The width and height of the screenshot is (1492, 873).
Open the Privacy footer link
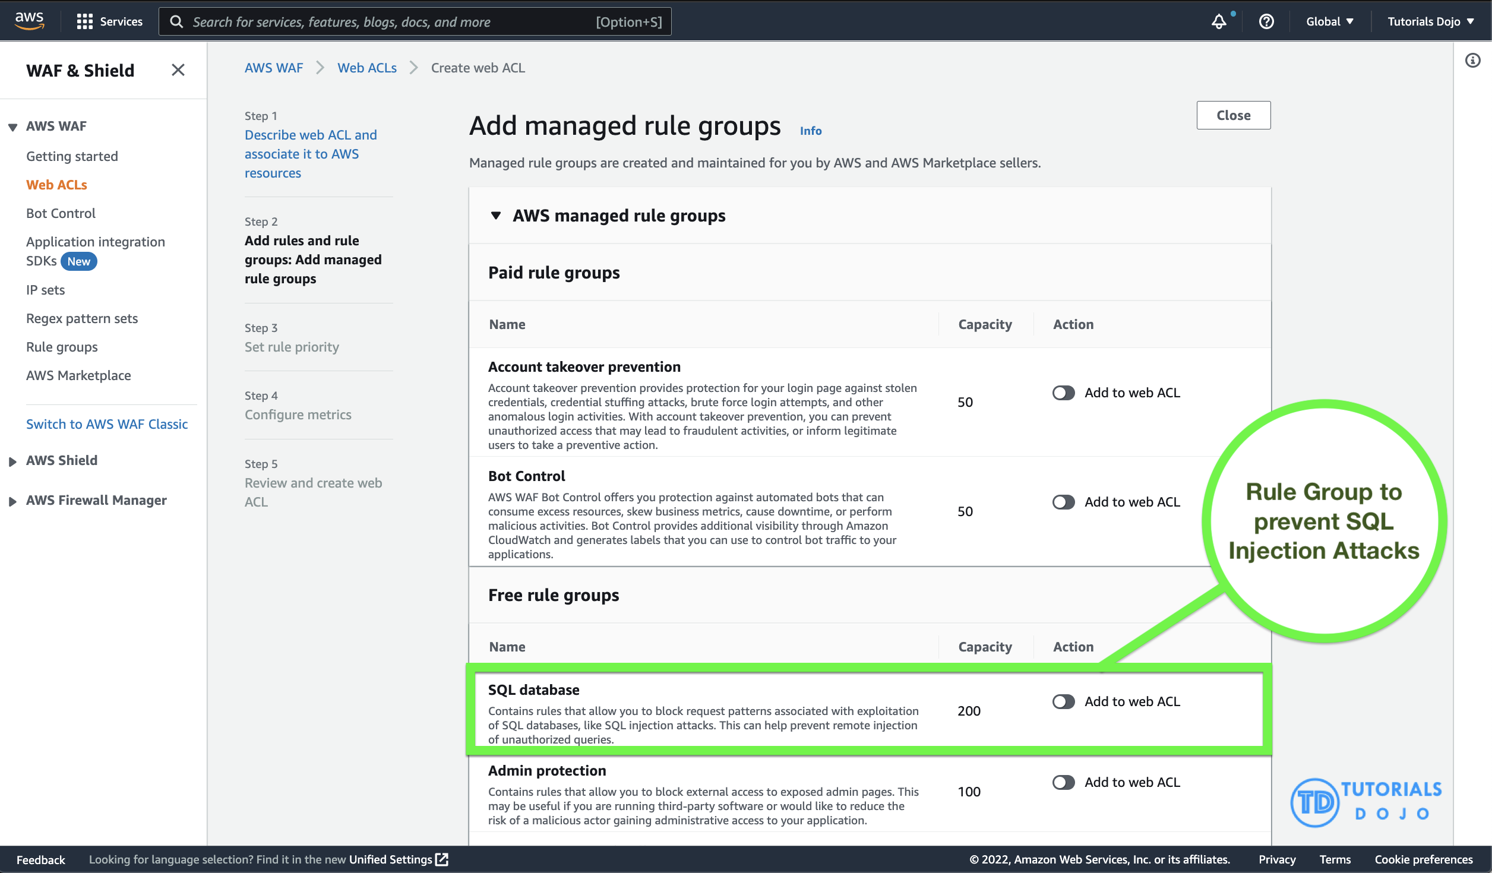click(1277, 859)
